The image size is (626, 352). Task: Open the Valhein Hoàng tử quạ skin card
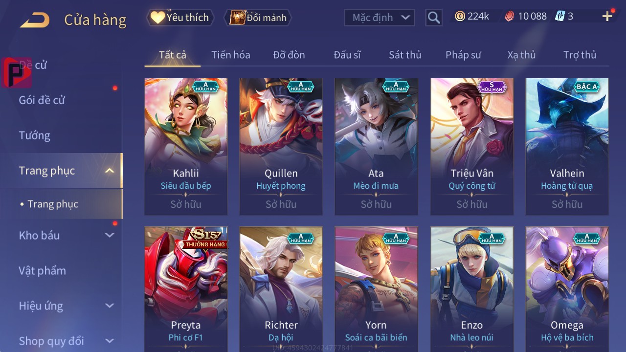click(x=567, y=147)
